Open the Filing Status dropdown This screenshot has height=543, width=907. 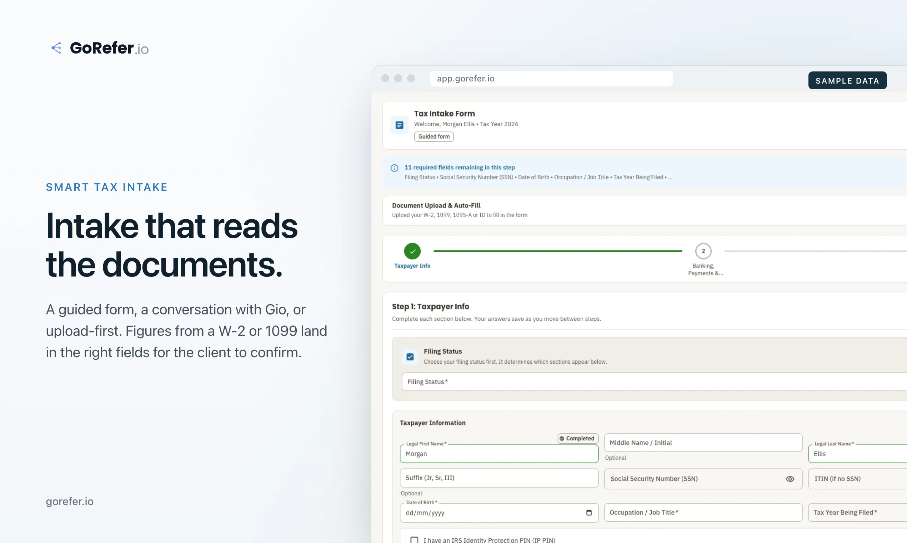point(654,382)
